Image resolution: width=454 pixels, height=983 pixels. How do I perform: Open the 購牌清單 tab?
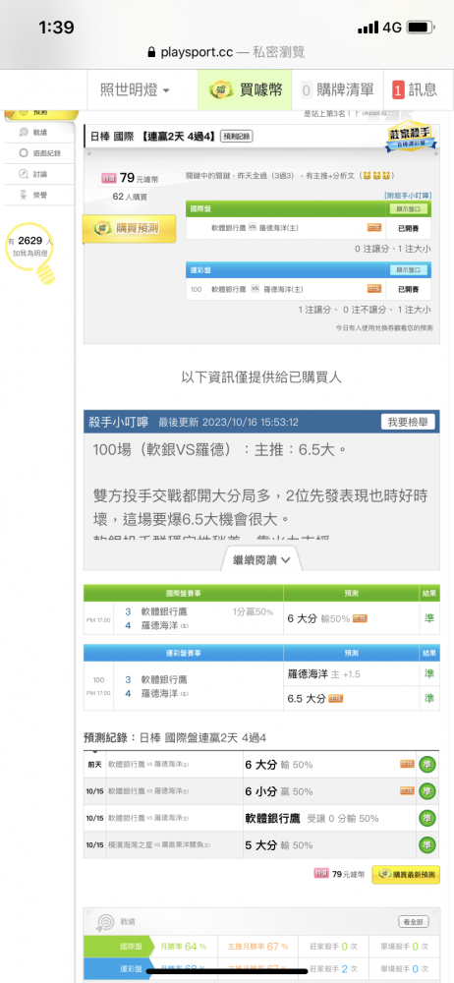[x=337, y=90]
